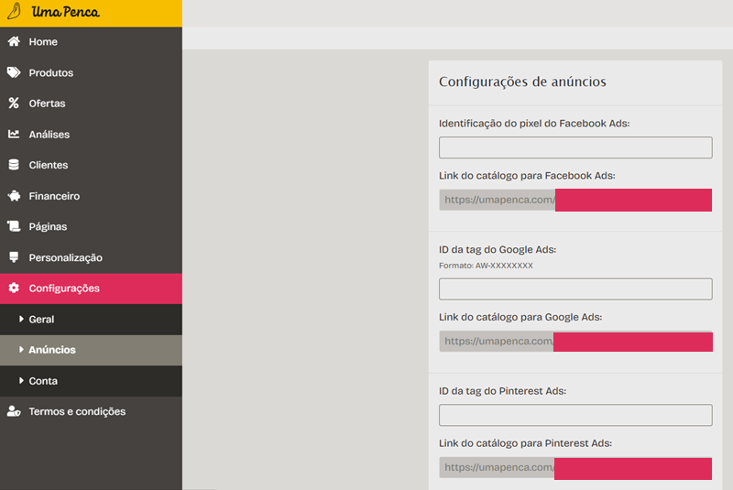Click the Anúncios submenu arrow
733x490 pixels.
pyautogui.click(x=21, y=349)
